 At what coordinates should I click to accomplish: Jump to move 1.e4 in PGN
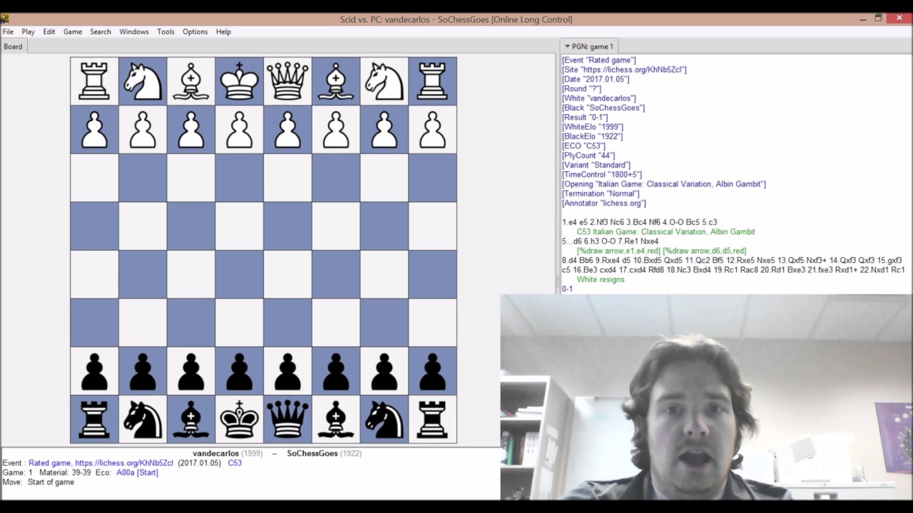click(x=570, y=222)
